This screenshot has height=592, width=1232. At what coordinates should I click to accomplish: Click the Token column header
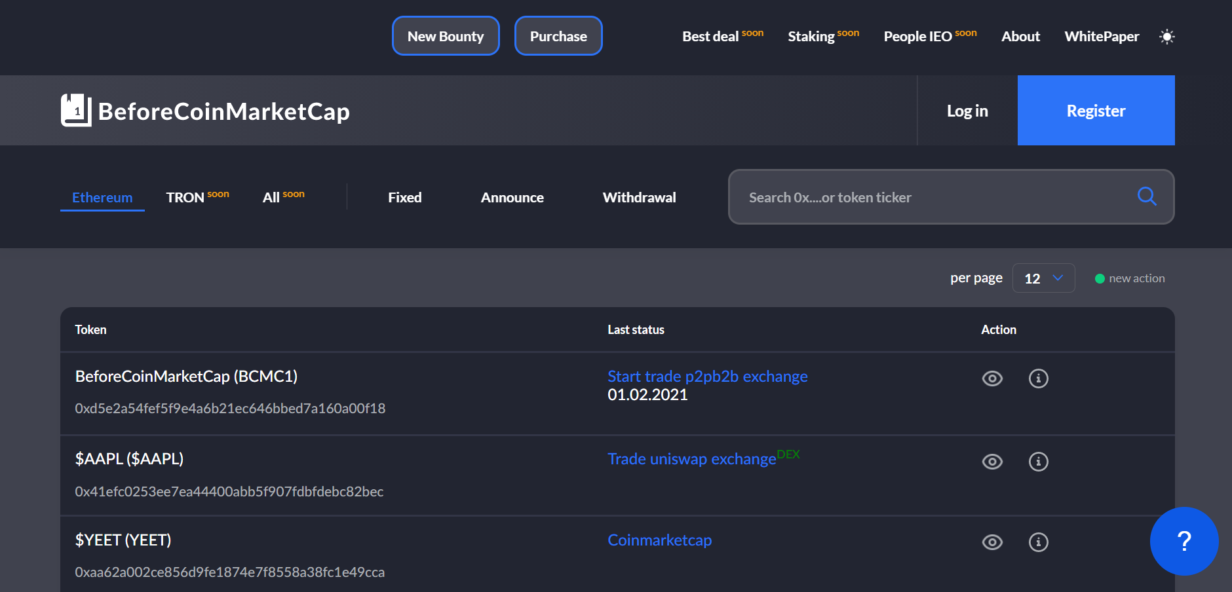pyautogui.click(x=90, y=330)
